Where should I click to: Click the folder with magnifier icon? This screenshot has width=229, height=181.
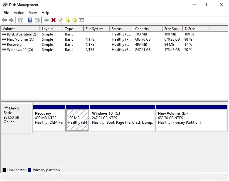tap(74, 20)
